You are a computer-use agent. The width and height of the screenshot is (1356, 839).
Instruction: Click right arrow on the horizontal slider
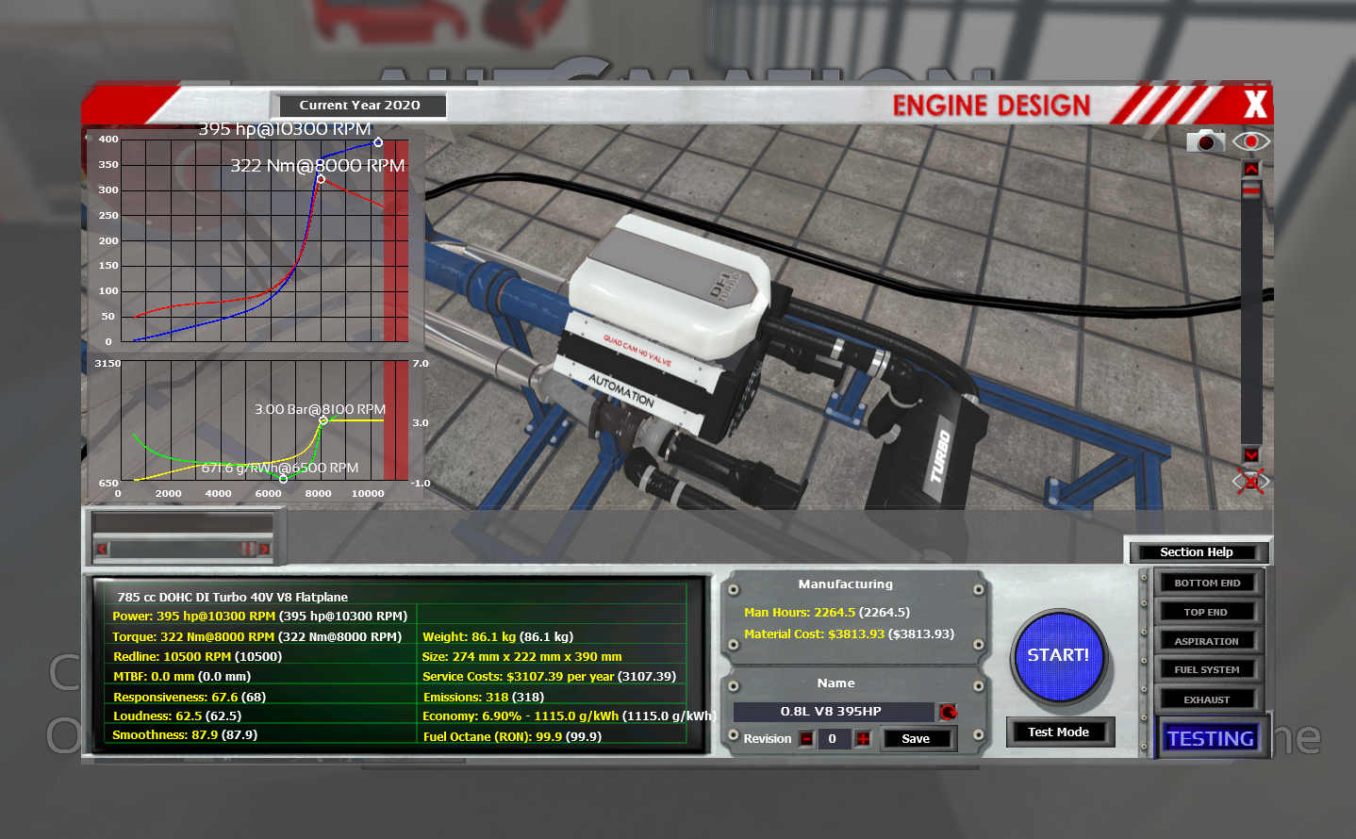(x=265, y=549)
